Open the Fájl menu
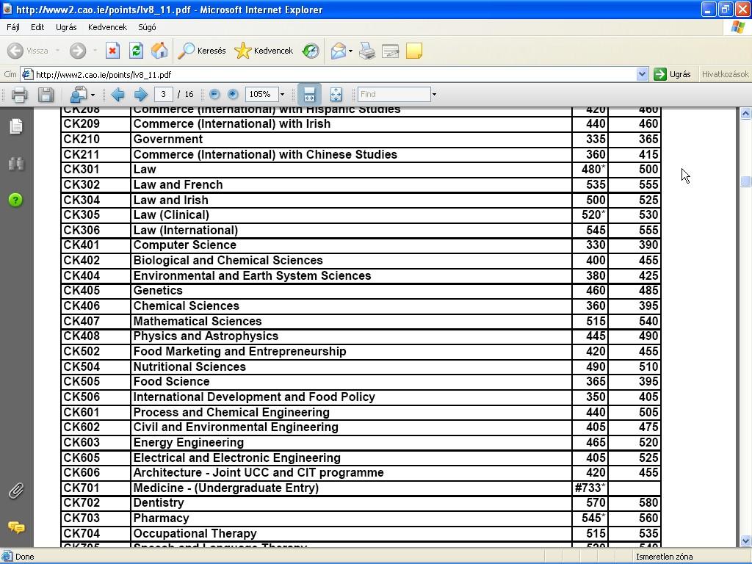752x564 pixels. [x=13, y=27]
